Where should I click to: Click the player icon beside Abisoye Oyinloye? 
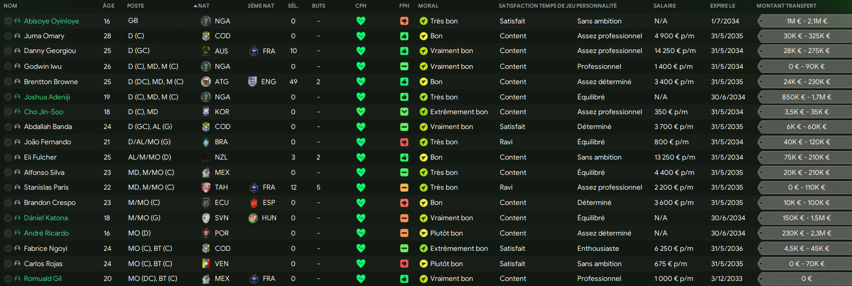pos(17,21)
